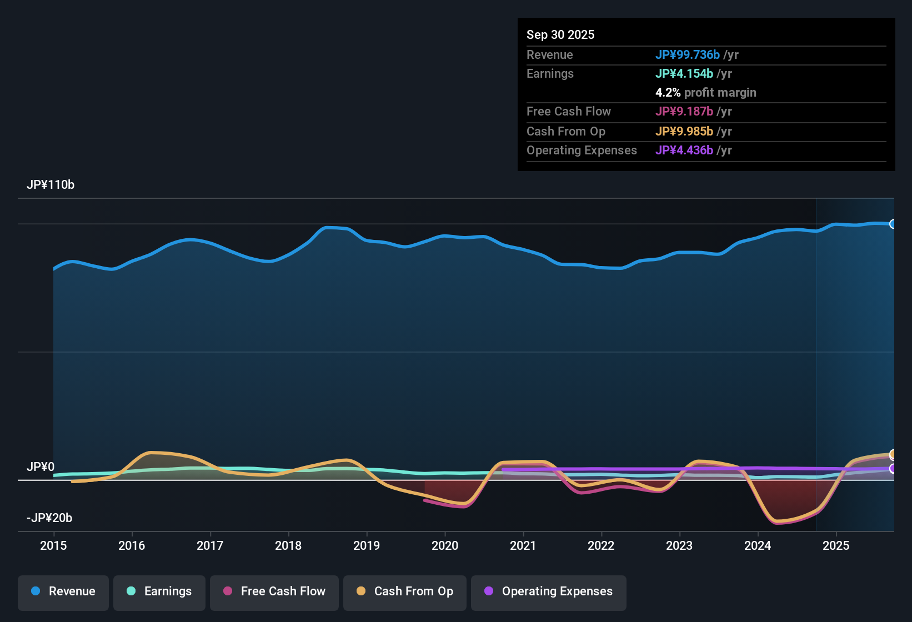Click the Earnings endpoint circle on the right
This screenshot has height=622, width=912.
pyautogui.click(x=894, y=469)
